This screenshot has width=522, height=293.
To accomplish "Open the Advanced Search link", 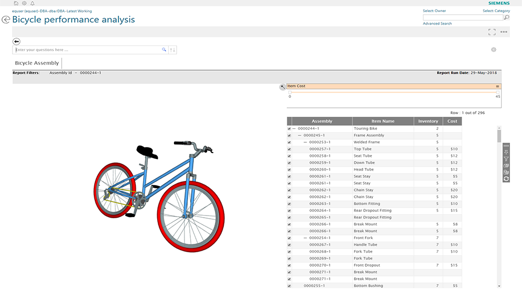I will pos(437,24).
